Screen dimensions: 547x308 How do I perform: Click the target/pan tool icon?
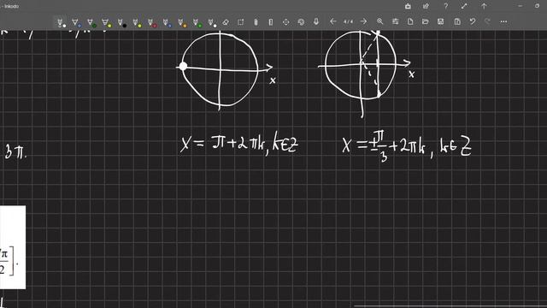(x=285, y=22)
